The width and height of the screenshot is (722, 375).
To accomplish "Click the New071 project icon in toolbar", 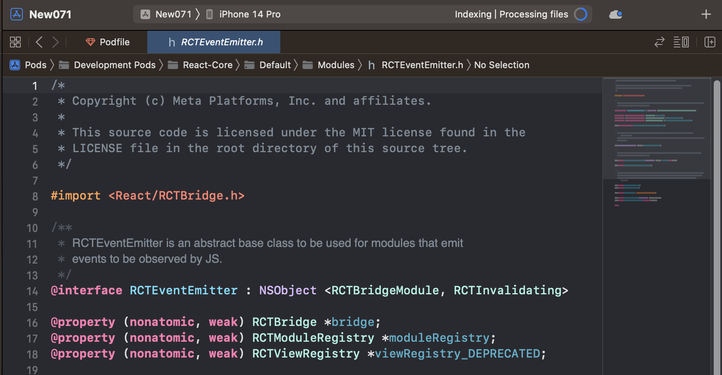I will coord(16,14).
